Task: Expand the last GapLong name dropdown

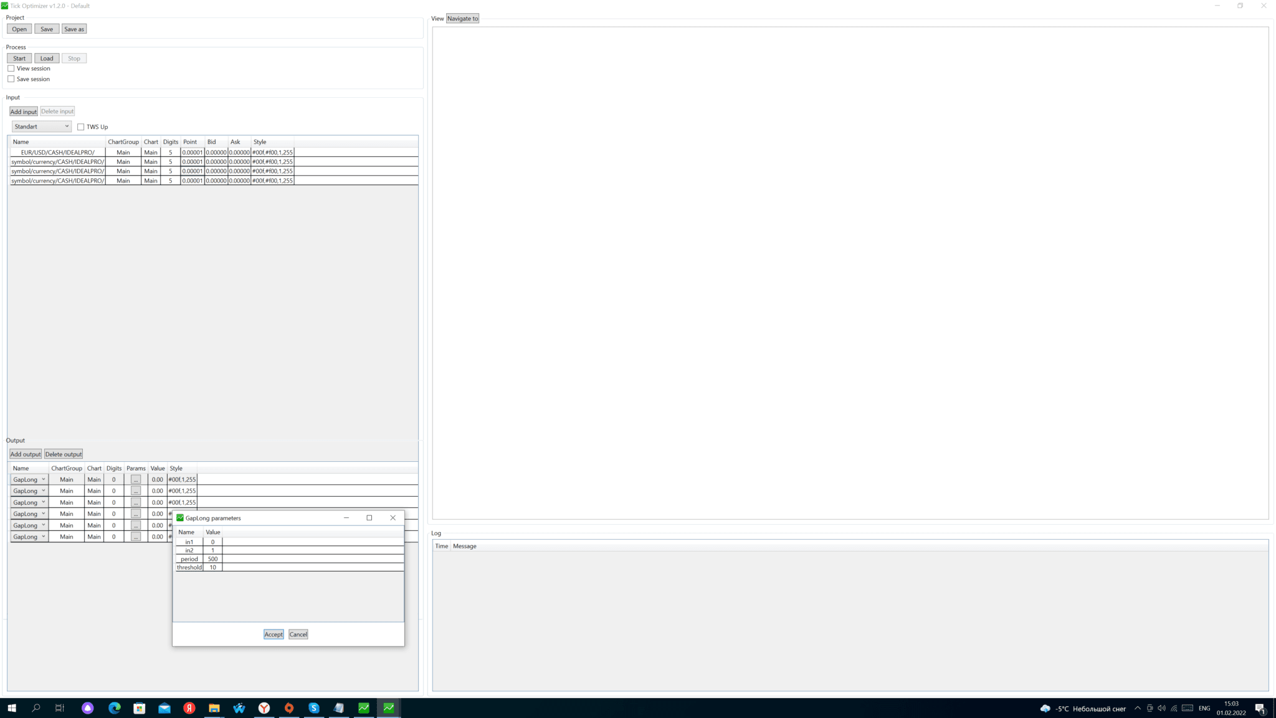Action: tap(29, 537)
